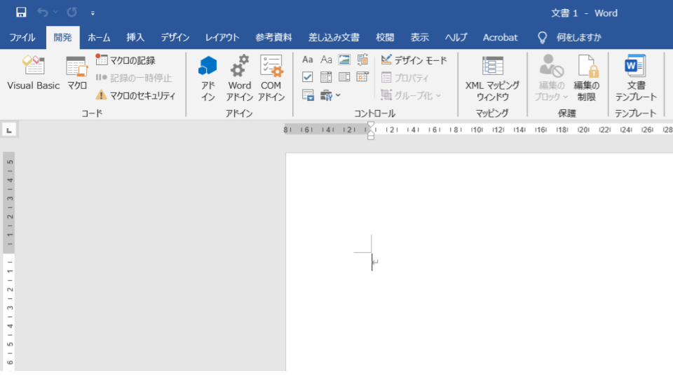Open control プロパティ (Properties)
Screen dimensions: 673x378
(x=405, y=78)
